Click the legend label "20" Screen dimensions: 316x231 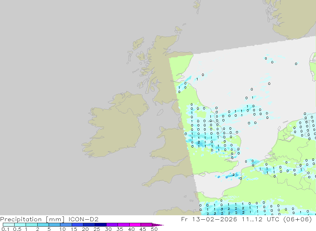coord(85,229)
